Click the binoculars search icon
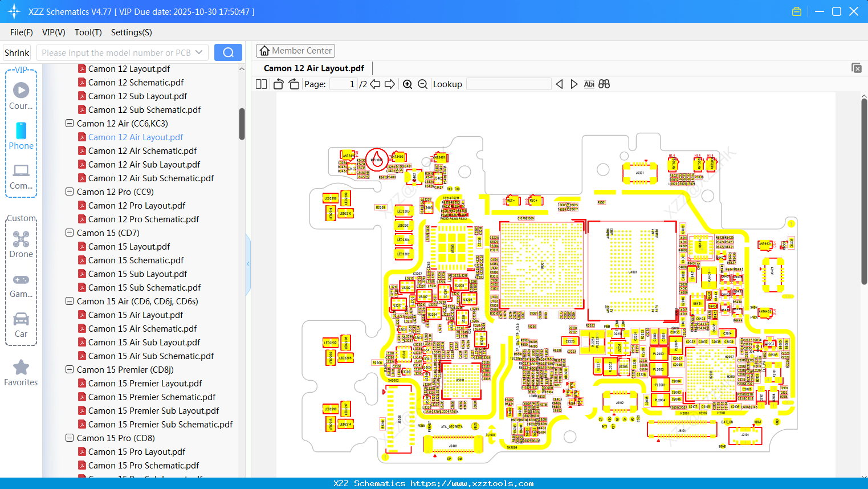Screen dimensions: 868x489 click(x=604, y=84)
